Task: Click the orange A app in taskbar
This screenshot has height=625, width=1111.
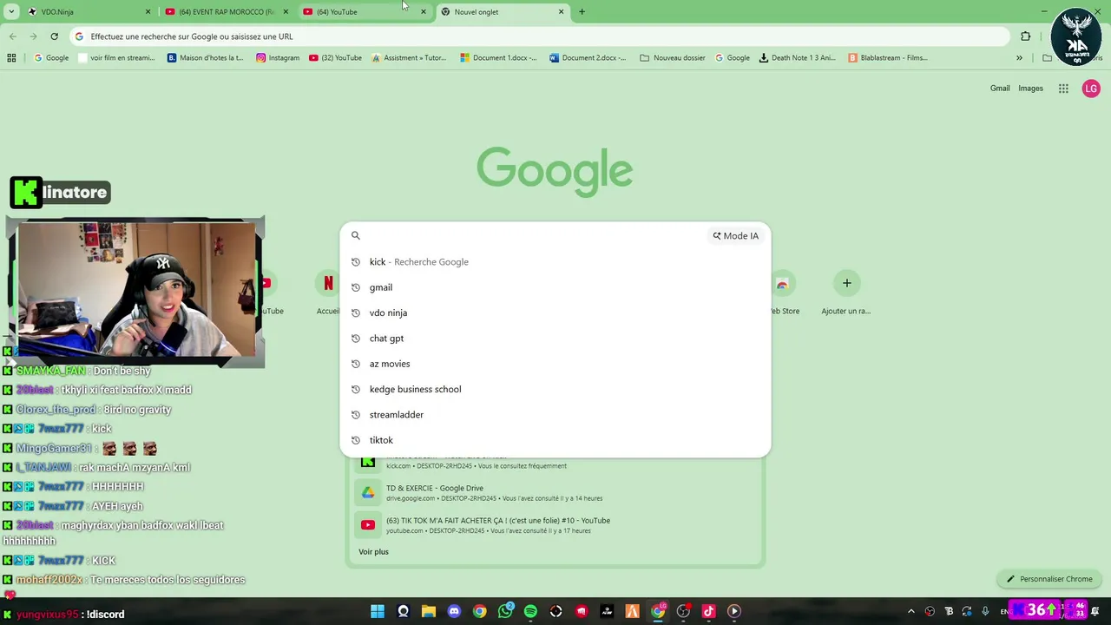Action: click(x=632, y=611)
